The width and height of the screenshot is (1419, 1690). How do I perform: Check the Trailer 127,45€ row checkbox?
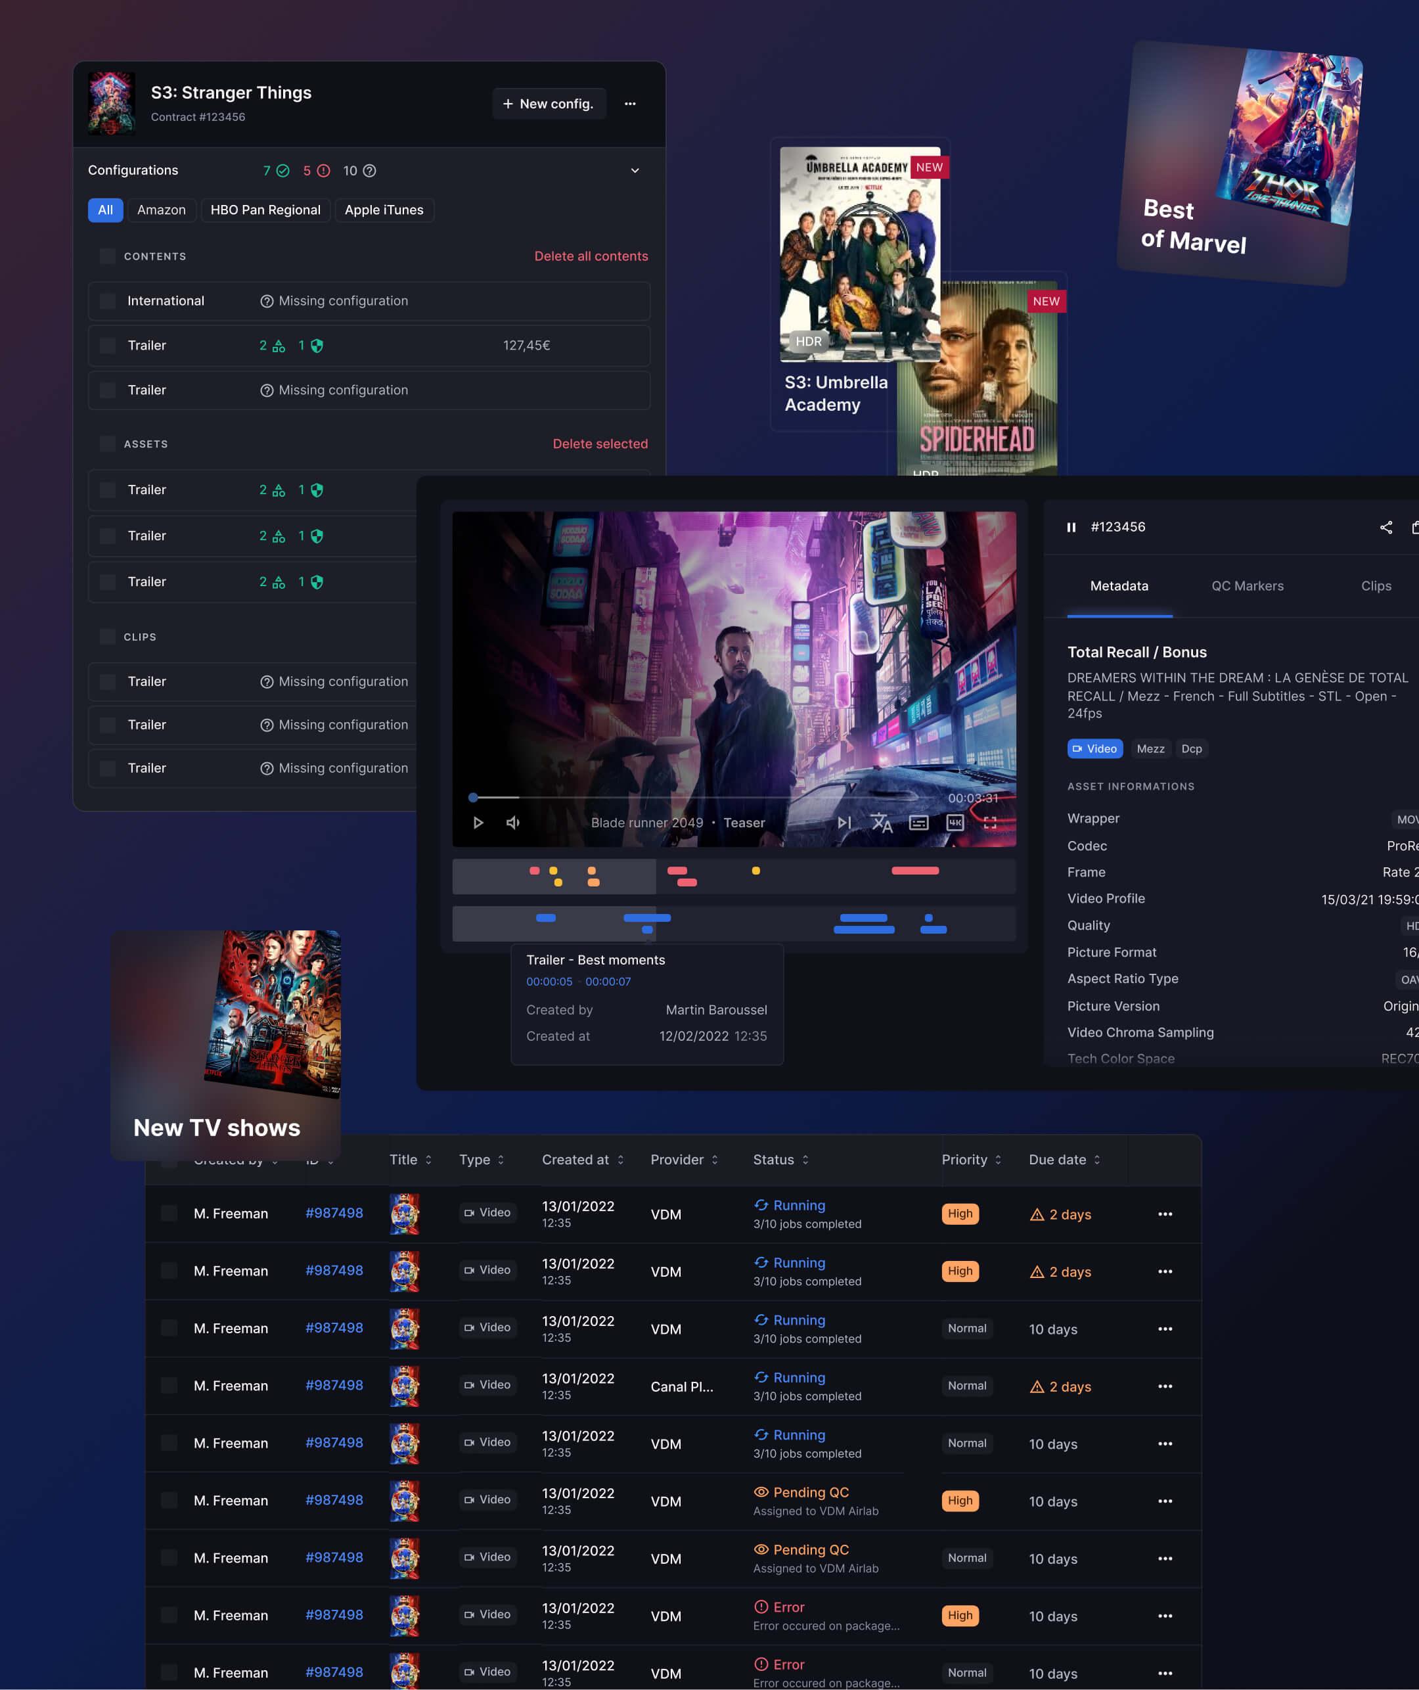point(107,346)
